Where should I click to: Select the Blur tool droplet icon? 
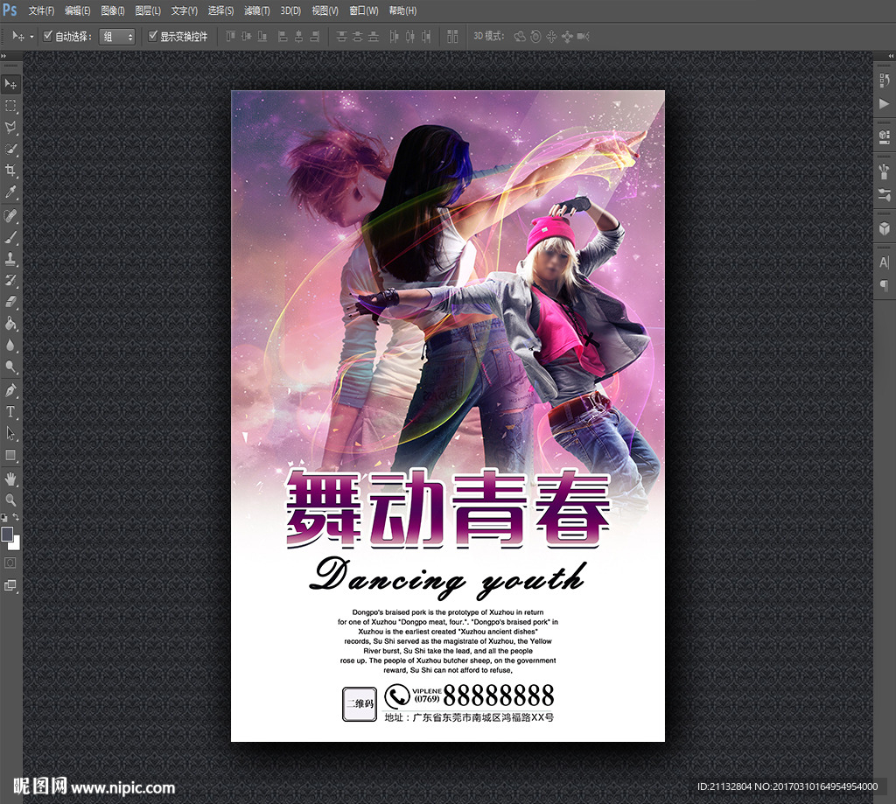(x=10, y=346)
